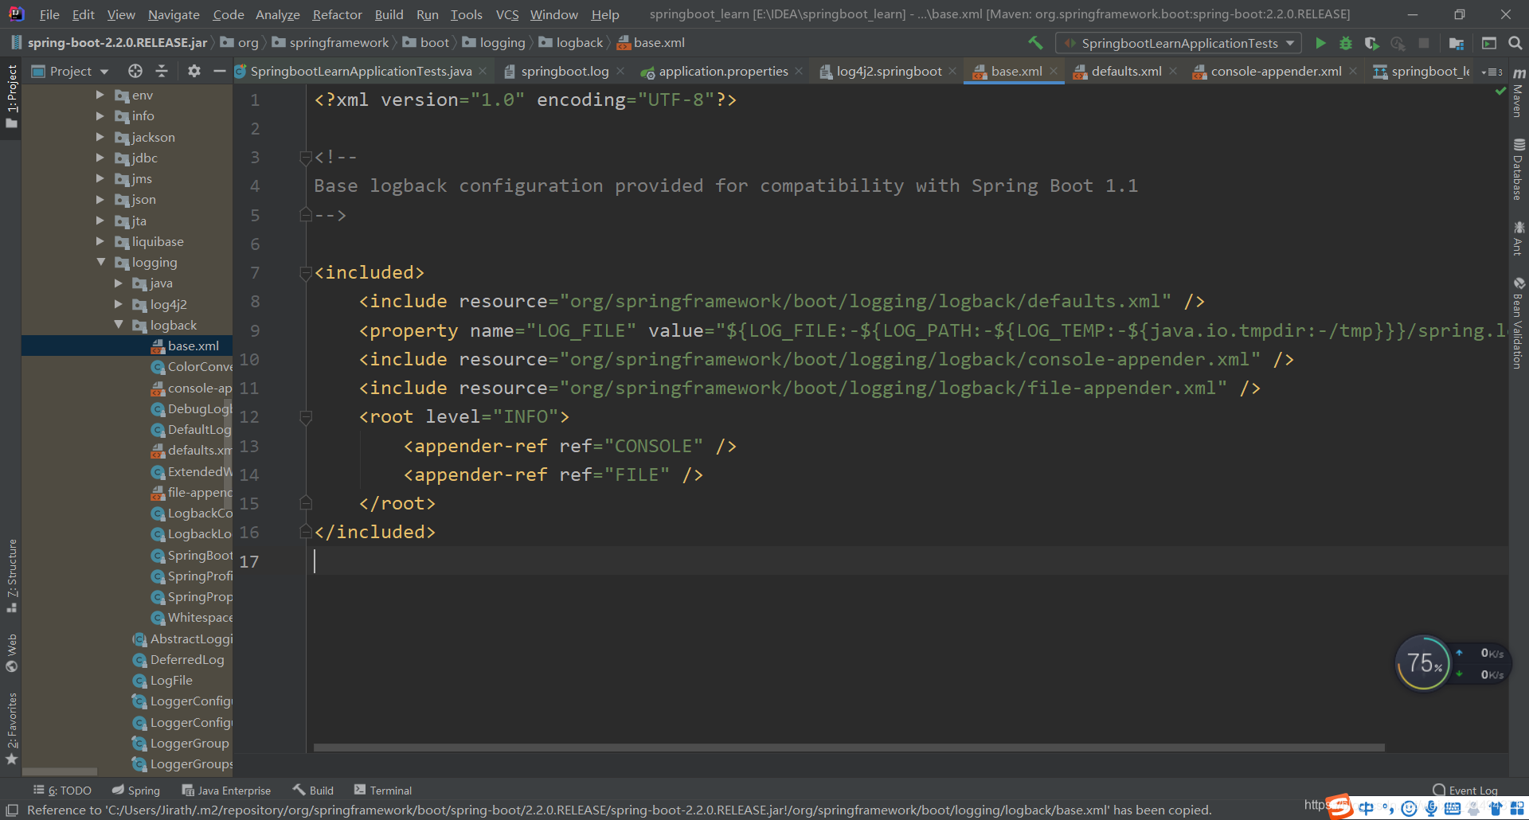1529x820 pixels.
Task: Select LogFile class in project tree
Action: (x=171, y=680)
